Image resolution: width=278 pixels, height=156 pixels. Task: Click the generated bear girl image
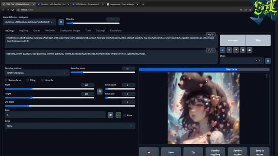(204, 108)
